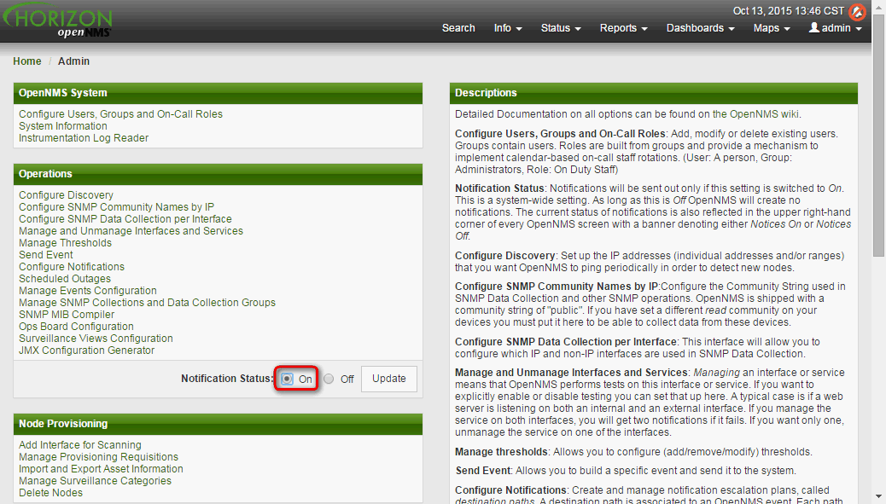Open Configure Users, Groups and On-Call Roles
The height and width of the screenshot is (504, 886).
click(x=120, y=114)
